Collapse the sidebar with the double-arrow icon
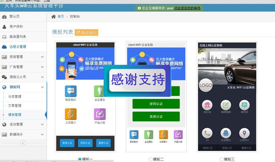 [x=22, y=143]
